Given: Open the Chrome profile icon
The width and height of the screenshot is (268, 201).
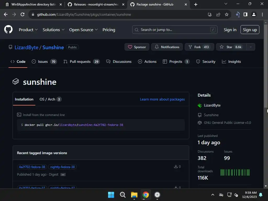Looking at the screenshot, I should point(254,15).
